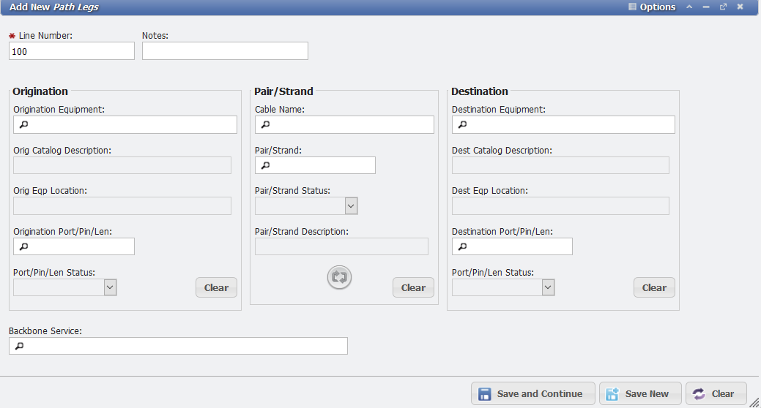Click the search icon in Origination Equipment
Screen dimensions: 761x408
click(x=23, y=125)
